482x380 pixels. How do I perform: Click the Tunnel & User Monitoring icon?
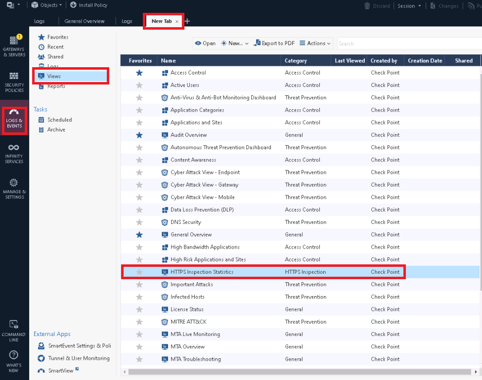pos(41,358)
